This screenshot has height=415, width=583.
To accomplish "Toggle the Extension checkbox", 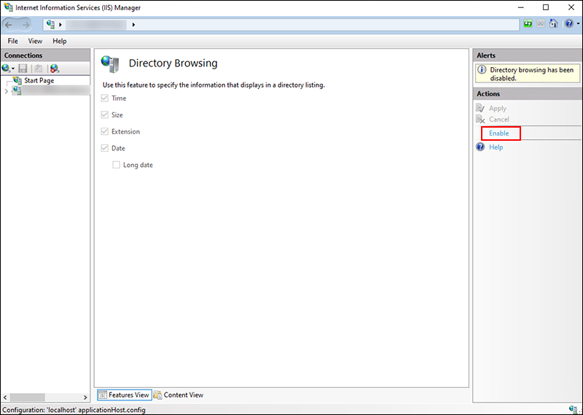I will [x=105, y=131].
